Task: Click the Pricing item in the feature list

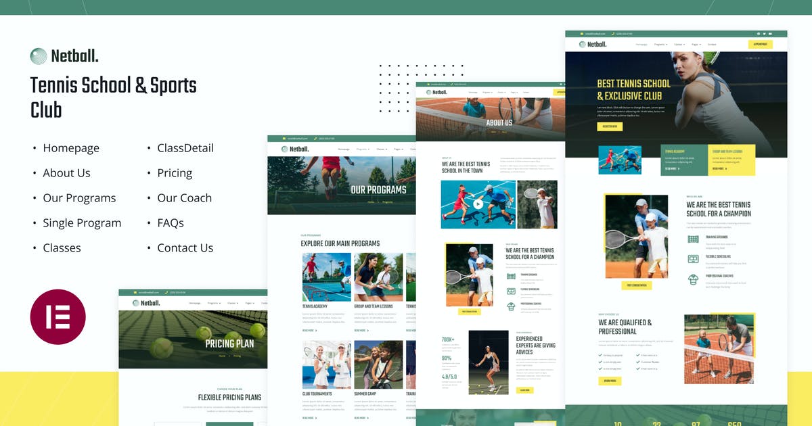Action: tap(175, 173)
